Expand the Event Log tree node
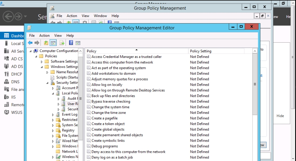 click(53, 115)
